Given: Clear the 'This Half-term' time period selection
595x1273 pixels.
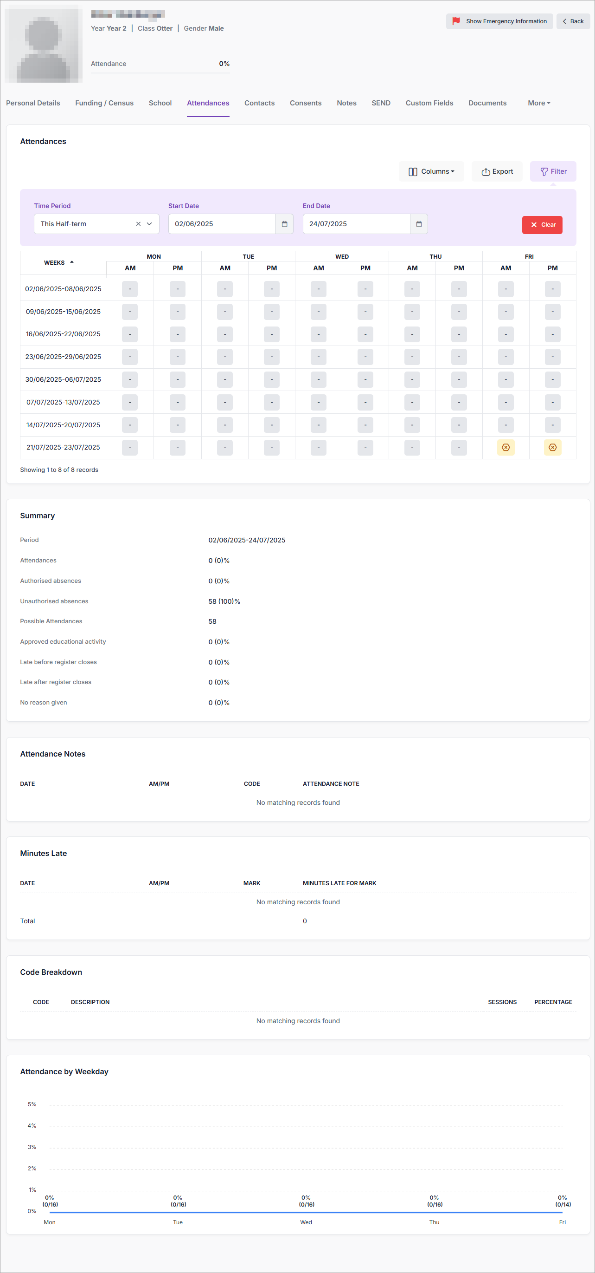Looking at the screenshot, I should coord(138,224).
